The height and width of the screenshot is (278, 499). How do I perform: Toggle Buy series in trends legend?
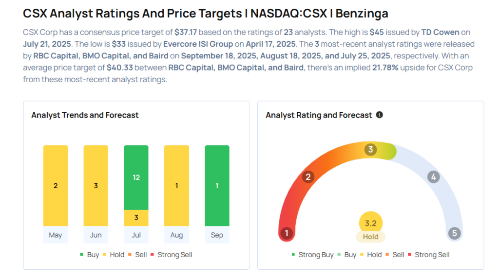(90, 255)
